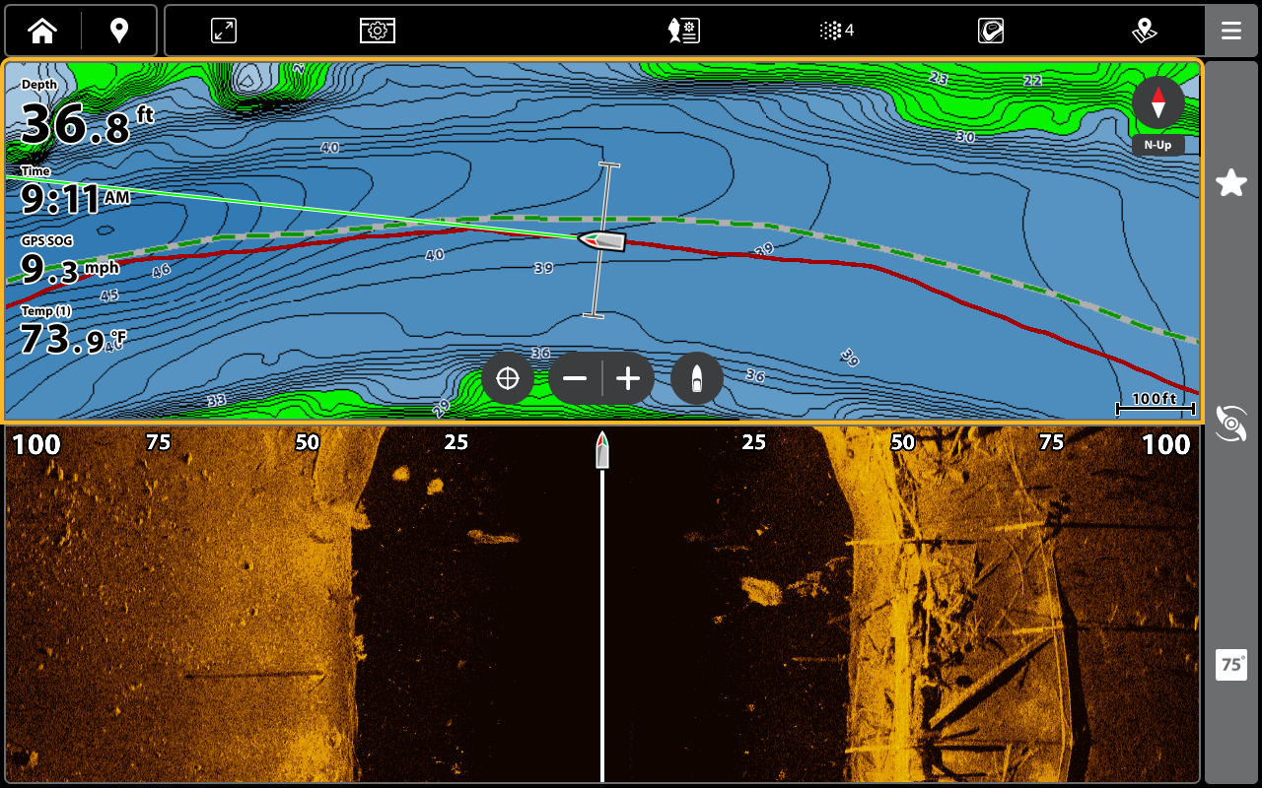Go to the Home screen
Image resolution: width=1262 pixels, height=788 pixels.
click(42, 31)
